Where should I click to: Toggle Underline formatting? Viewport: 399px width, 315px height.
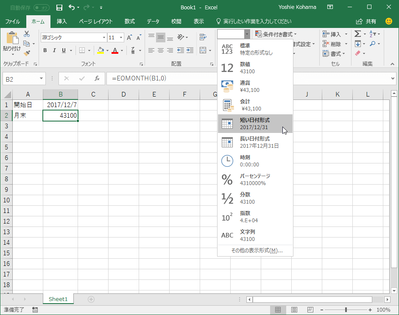[x=64, y=50]
